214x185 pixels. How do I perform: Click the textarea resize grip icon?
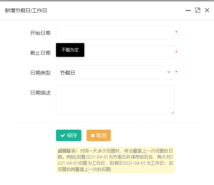coord(173,112)
